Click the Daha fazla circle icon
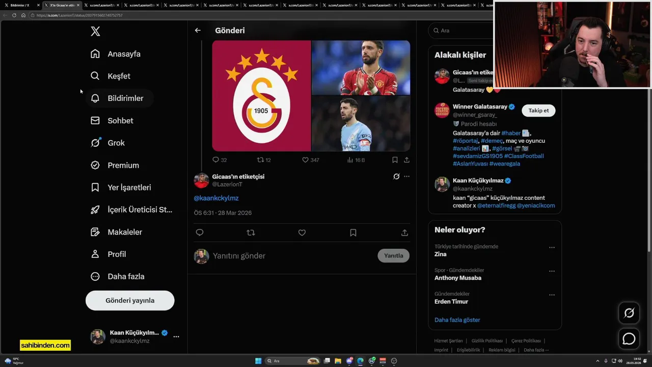The image size is (652, 367). [95, 276]
